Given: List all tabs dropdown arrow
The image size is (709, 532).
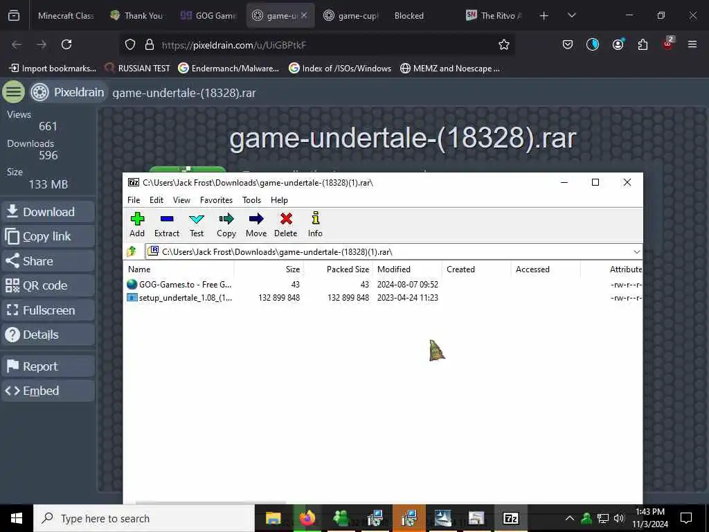Looking at the screenshot, I should [571, 15].
